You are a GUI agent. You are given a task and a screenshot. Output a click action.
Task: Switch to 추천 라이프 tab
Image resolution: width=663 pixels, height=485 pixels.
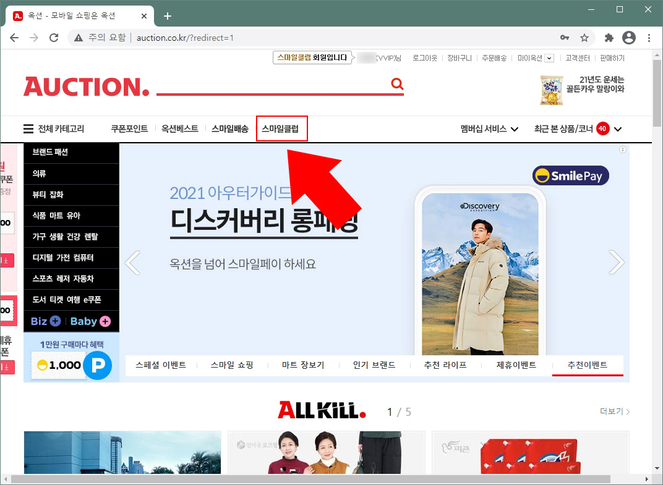pyautogui.click(x=445, y=365)
